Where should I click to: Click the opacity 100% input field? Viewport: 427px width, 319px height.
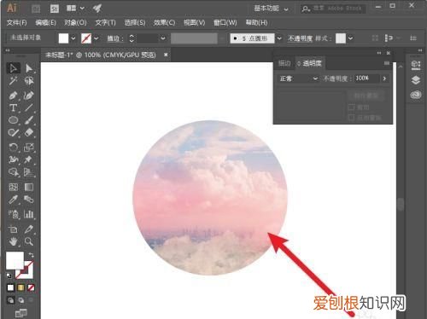coord(367,78)
